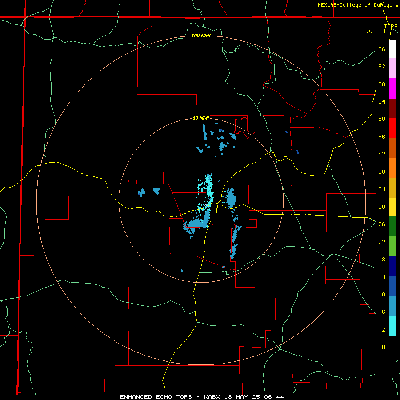Click the bright red legend swatch
Screen dimensions: 400x400
[x=392, y=128]
